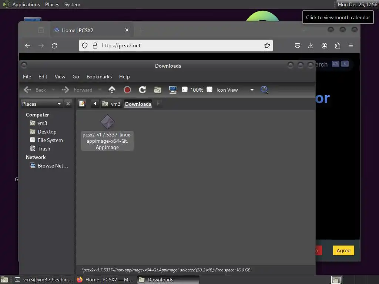Open the File menu
This screenshot has height=284, width=379.
[x=27, y=77]
